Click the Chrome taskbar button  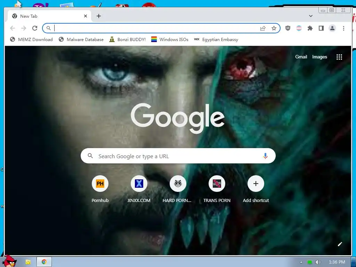tap(44, 262)
